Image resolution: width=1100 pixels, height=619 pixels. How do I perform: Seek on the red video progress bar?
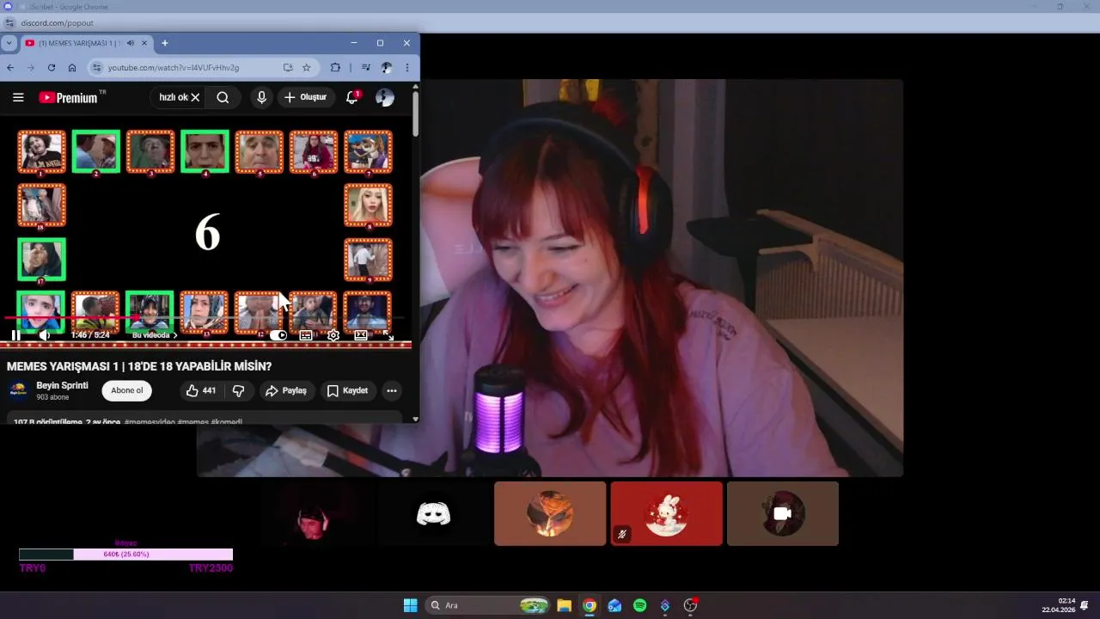tap(205, 318)
